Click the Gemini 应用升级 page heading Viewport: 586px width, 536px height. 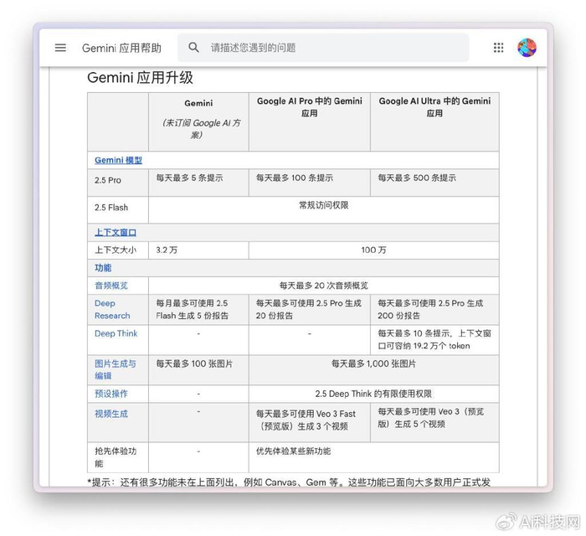coord(140,78)
